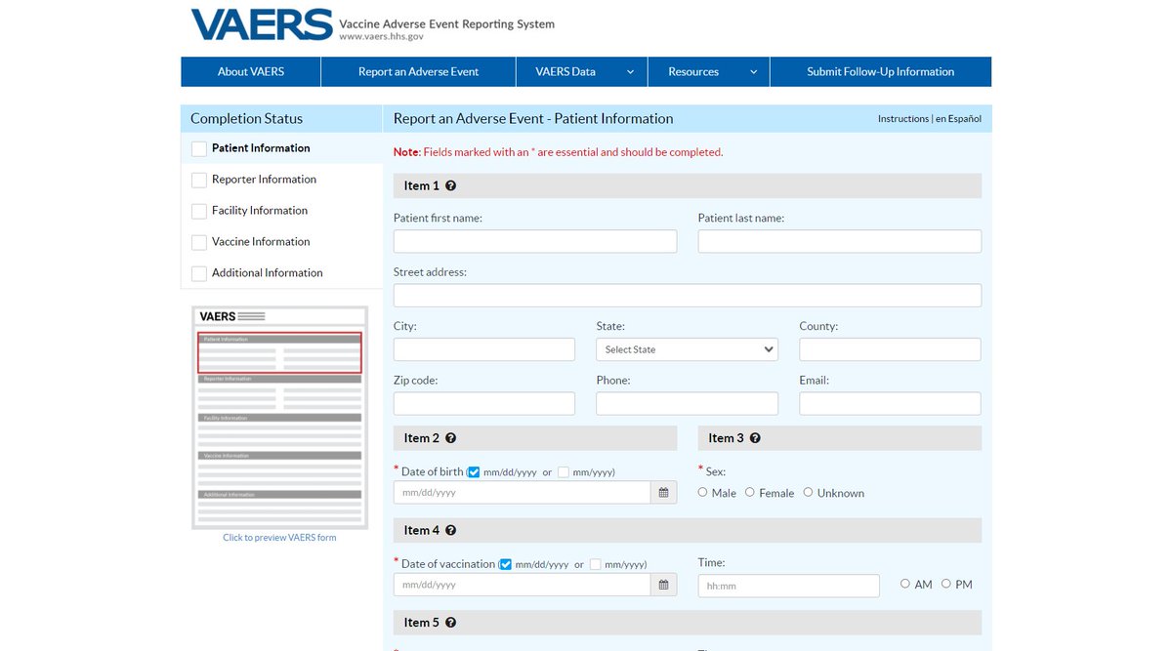Check mm/dd/yyyy format for date of vaccination
The height and width of the screenshot is (651, 1172).
pos(505,564)
